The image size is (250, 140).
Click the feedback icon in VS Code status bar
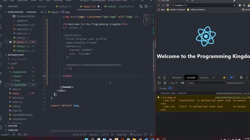point(145,135)
